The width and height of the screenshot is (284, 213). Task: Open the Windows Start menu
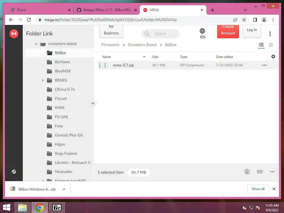tap(7, 207)
